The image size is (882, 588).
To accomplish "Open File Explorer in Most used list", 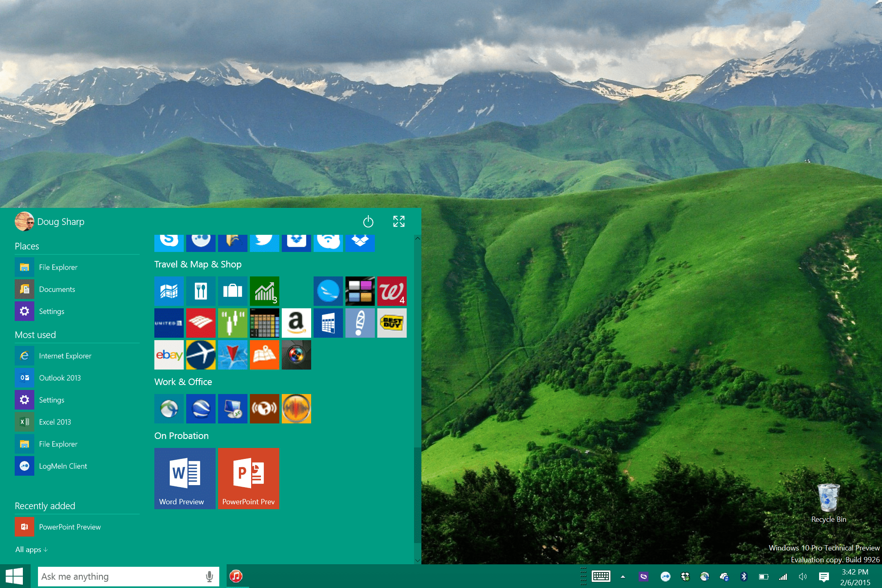I will (x=77, y=444).
